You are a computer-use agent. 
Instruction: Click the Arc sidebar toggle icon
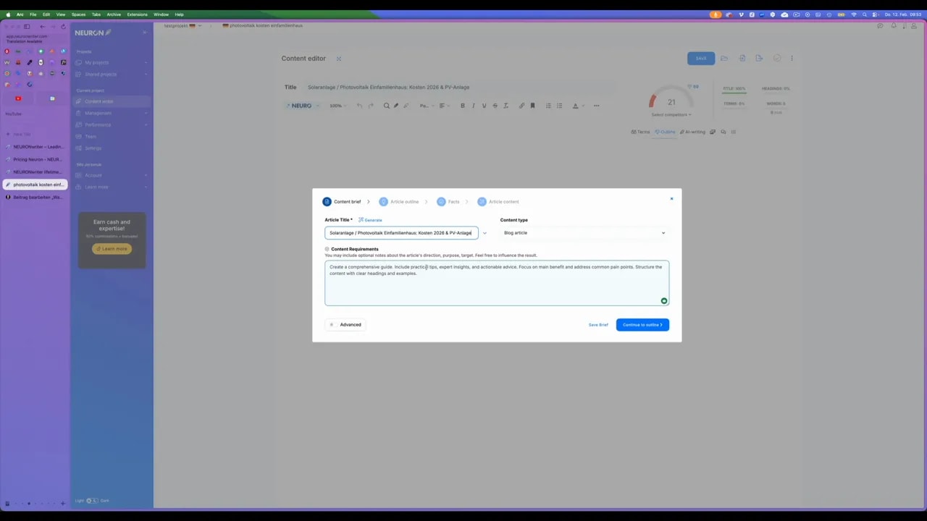27,27
